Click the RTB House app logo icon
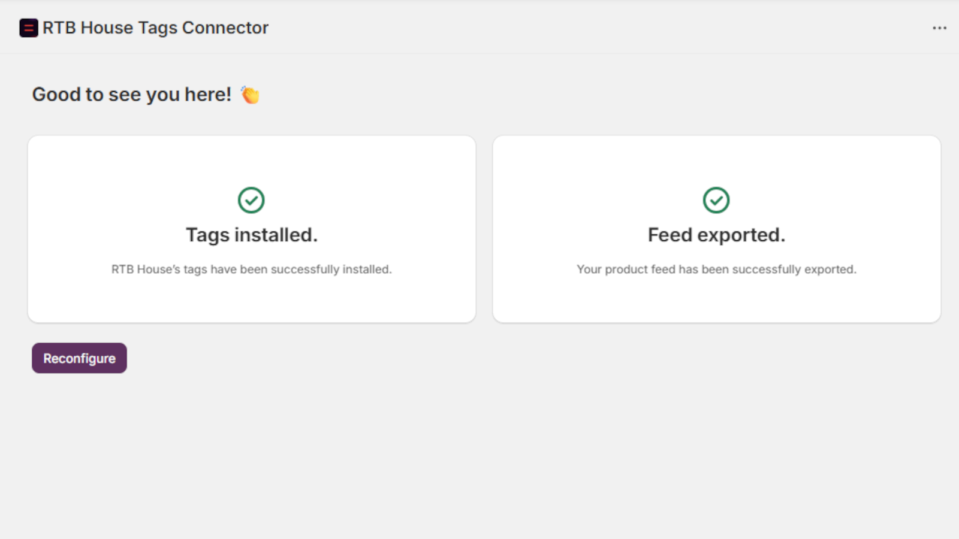The image size is (959, 539). point(29,28)
